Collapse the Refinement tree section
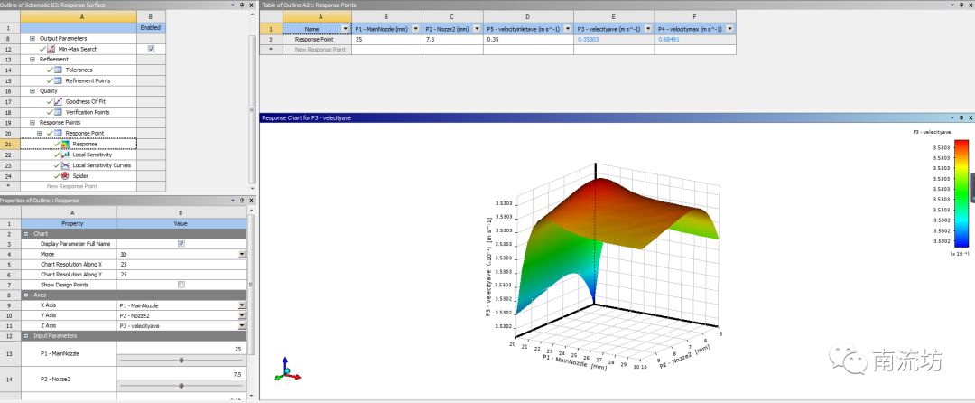 32,59
